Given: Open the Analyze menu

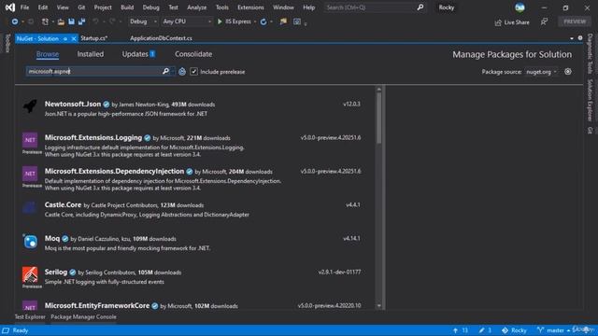Looking at the screenshot, I should [197, 7].
